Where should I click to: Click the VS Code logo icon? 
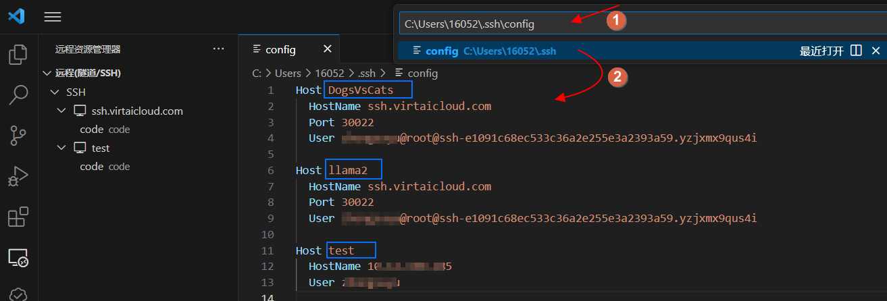[16, 16]
